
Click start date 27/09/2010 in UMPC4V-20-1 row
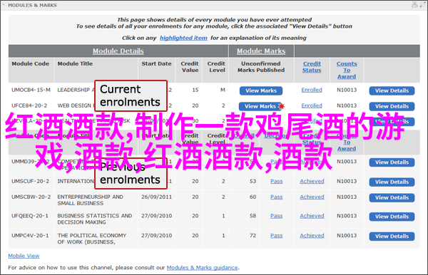[156, 236]
